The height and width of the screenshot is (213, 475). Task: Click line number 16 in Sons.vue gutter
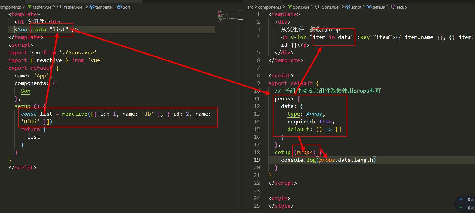[257, 137]
